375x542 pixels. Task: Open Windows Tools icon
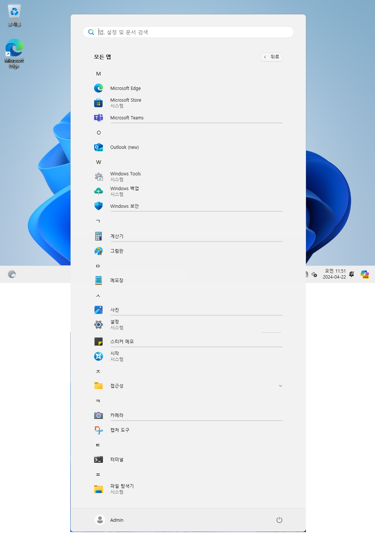[99, 176]
